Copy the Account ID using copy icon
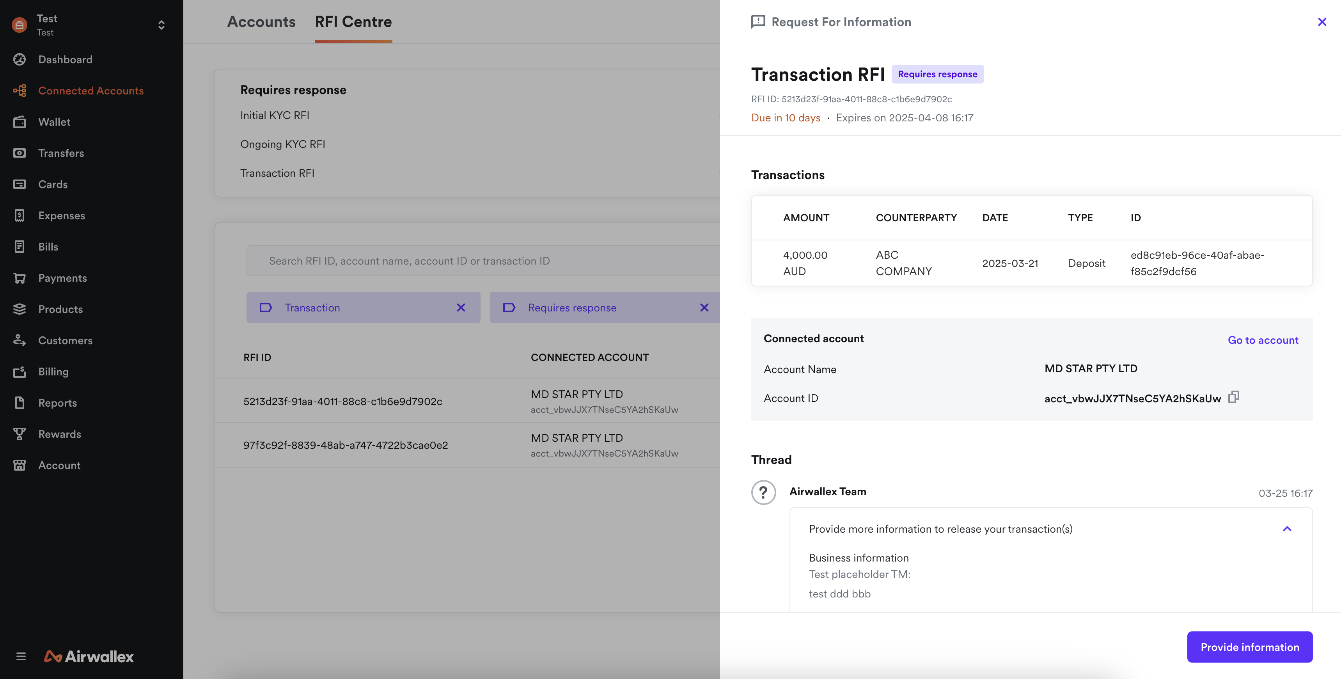The image size is (1341, 679). tap(1233, 397)
